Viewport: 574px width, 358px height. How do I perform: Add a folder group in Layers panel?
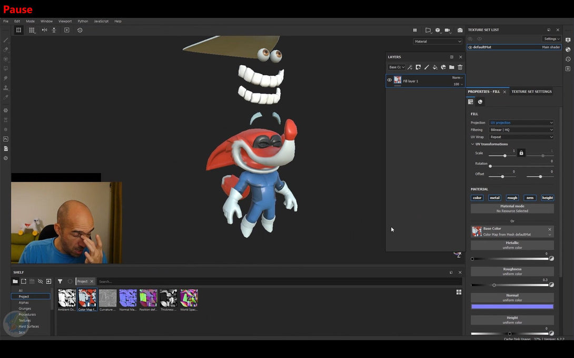coord(452,67)
